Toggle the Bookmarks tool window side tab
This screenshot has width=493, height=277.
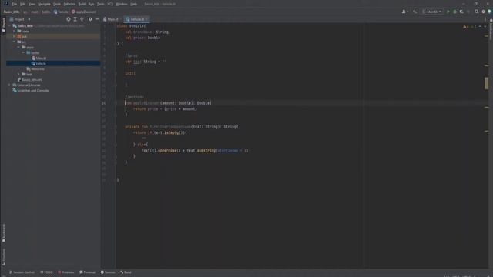tap(3, 233)
